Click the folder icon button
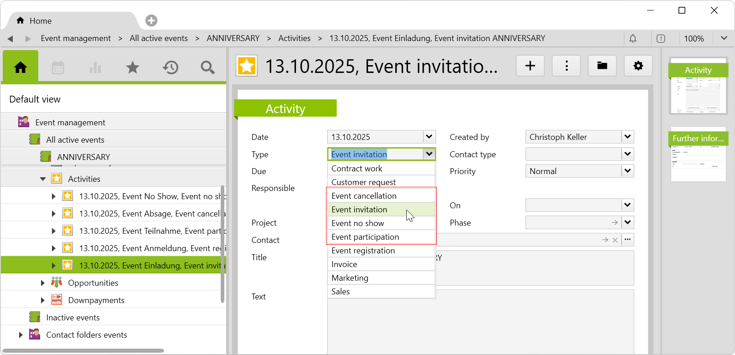This screenshot has height=355, width=735. point(602,66)
